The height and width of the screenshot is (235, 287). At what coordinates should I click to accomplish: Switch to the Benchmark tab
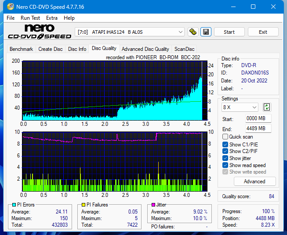point(22,49)
